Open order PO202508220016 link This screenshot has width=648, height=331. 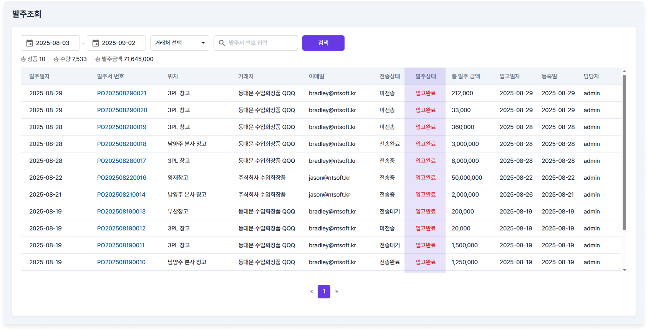121,178
